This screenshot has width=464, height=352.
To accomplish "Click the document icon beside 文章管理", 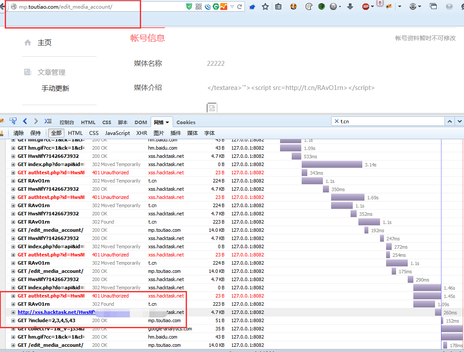I will pyautogui.click(x=28, y=72).
